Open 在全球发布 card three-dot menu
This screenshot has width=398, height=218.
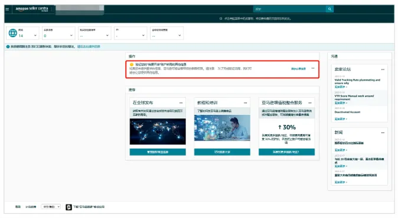click(181, 103)
